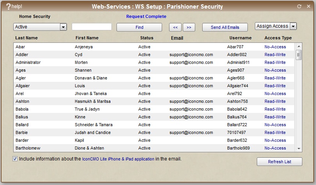Click the Access Type column header
Viewport: 316px width, 185px height.
click(278, 38)
